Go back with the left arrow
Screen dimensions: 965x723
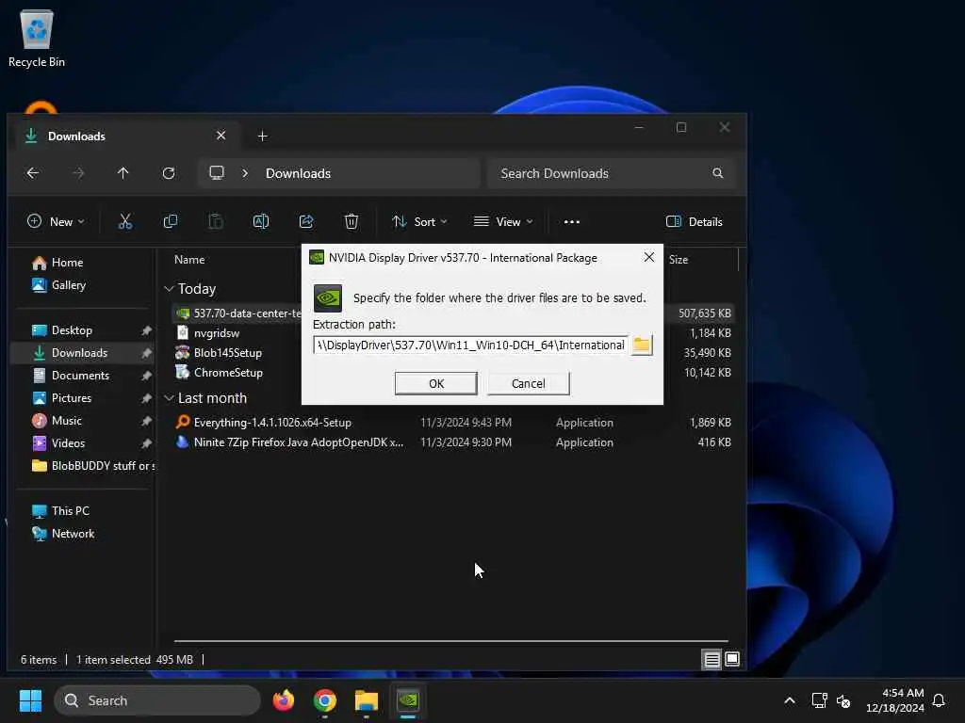tap(33, 173)
